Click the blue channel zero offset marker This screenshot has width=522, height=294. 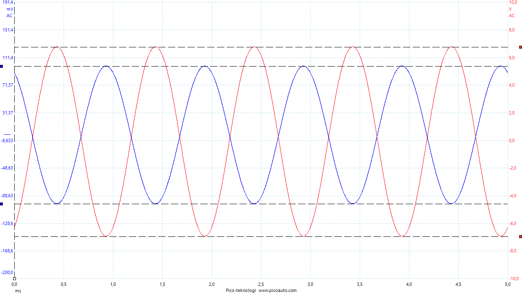pyautogui.click(x=7, y=134)
